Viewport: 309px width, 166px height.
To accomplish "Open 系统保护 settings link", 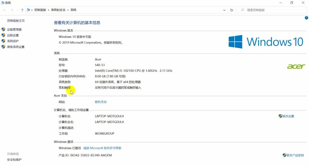I will click(x=13, y=41).
